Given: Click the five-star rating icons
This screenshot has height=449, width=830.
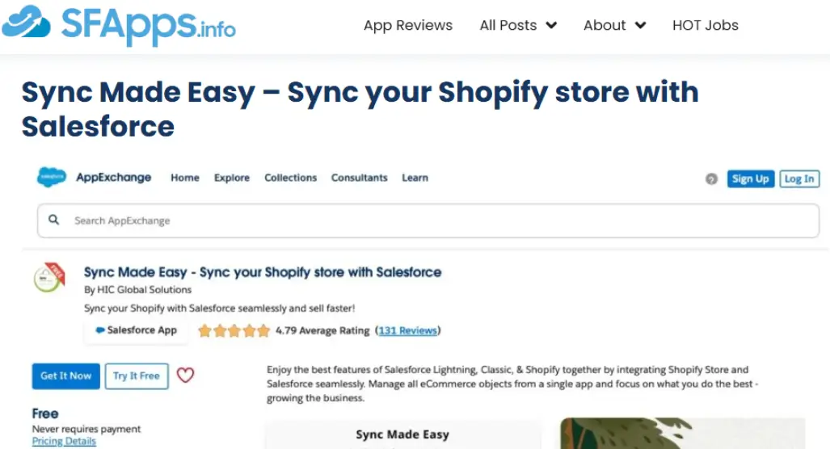Looking at the screenshot, I should 234,330.
